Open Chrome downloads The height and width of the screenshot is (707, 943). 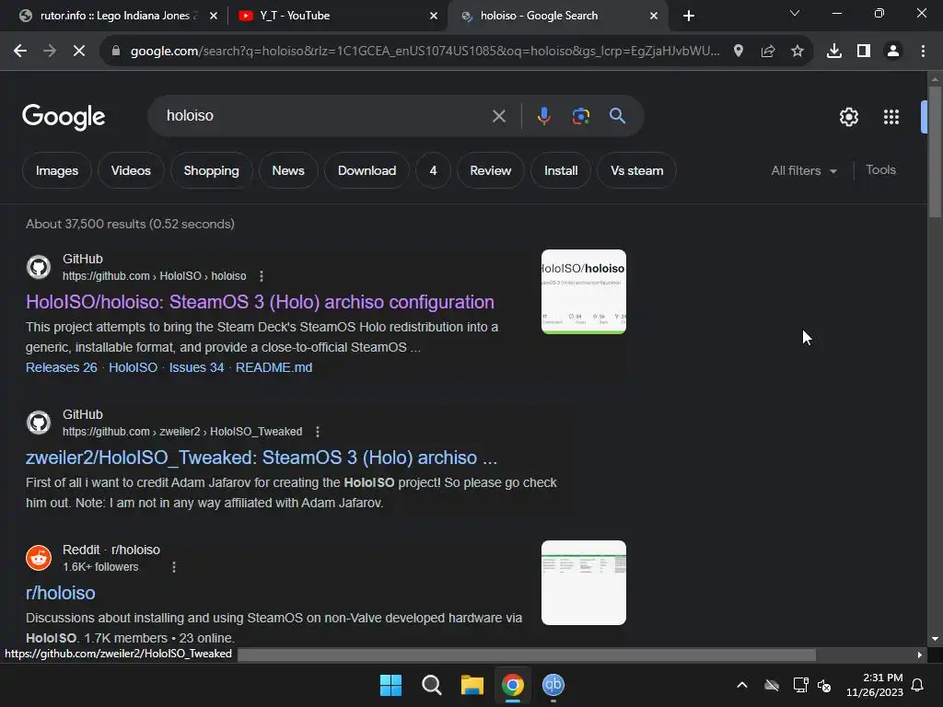834,52
